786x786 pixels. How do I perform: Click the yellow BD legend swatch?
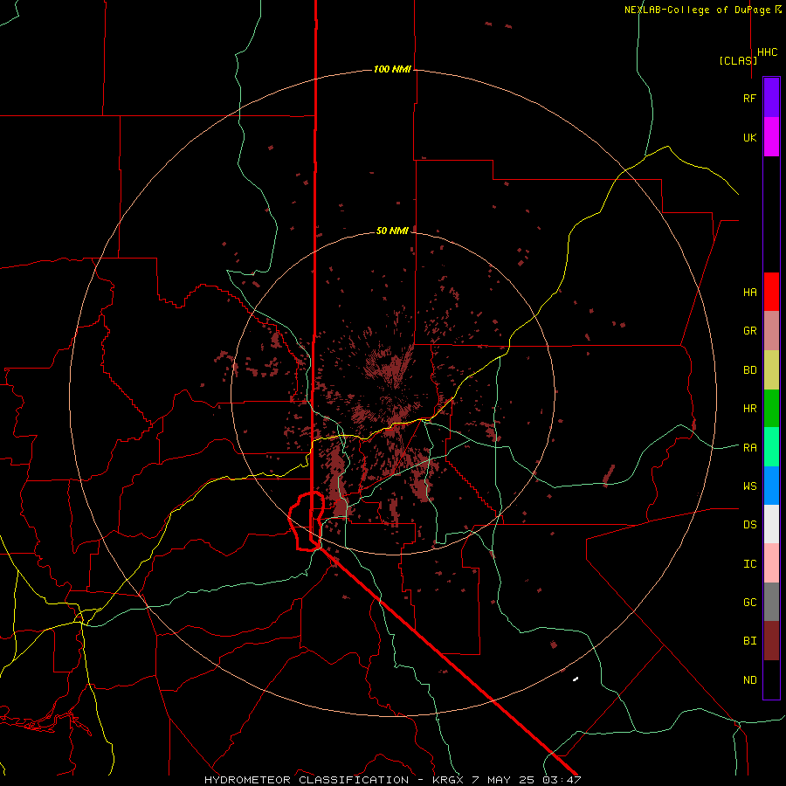point(771,370)
